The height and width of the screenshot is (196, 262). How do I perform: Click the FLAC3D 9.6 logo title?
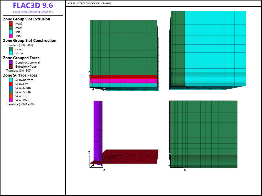[33, 6]
